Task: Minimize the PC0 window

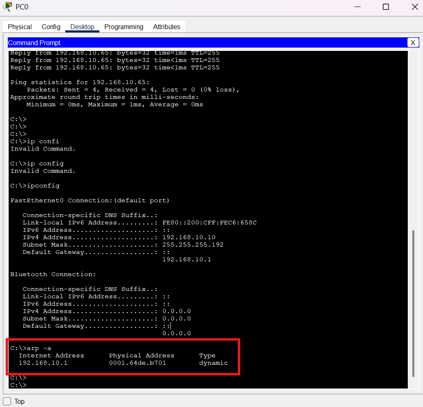Action: 357,7
